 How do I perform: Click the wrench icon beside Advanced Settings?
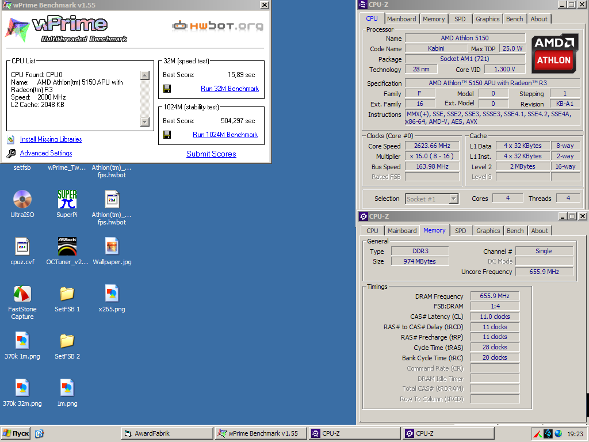tap(11, 153)
